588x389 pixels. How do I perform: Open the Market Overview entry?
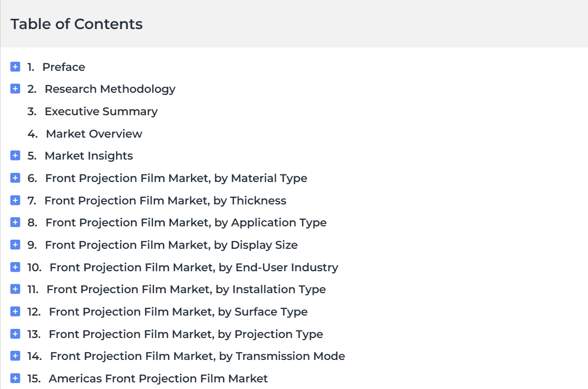(x=94, y=134)
